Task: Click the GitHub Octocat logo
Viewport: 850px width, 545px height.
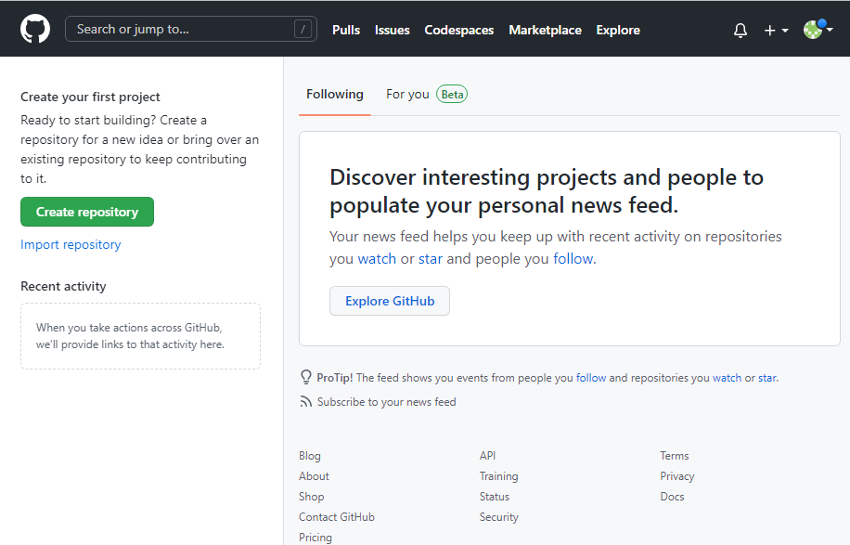Action: pos(34,29)
